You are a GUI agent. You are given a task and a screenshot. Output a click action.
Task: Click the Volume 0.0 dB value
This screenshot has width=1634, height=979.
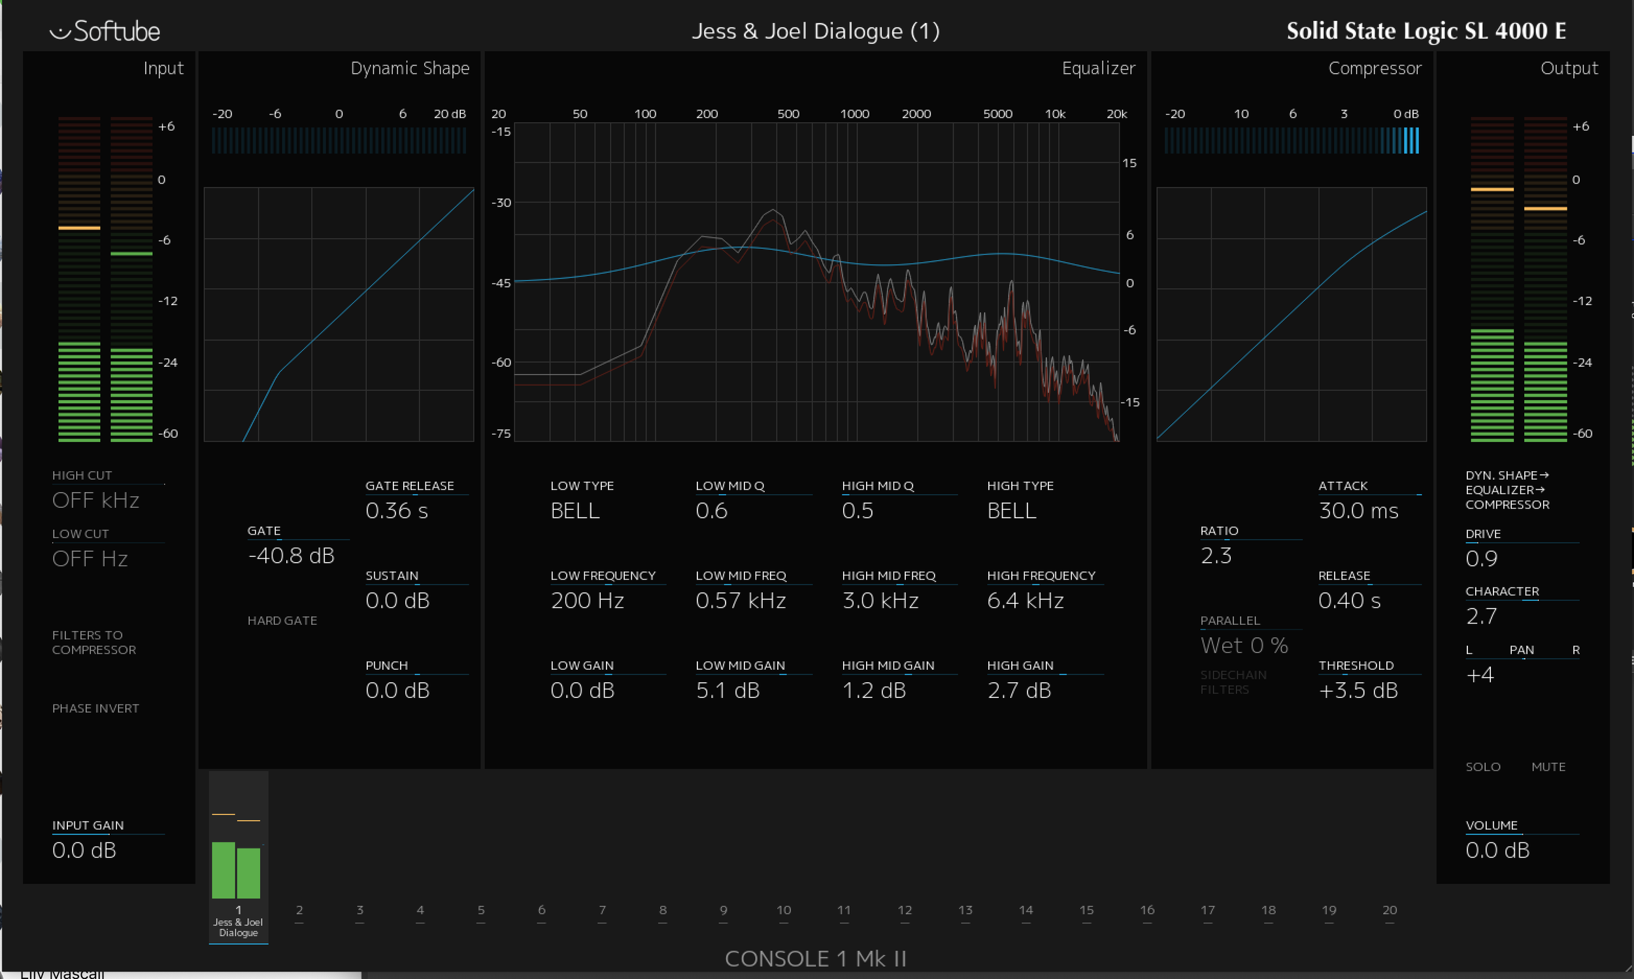(x=1497, y=850)
